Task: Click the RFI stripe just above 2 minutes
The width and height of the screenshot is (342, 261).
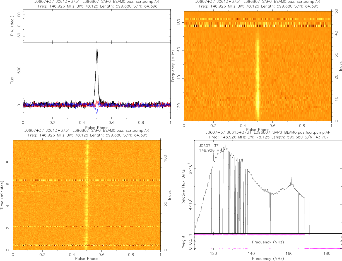Action: pyautogui.click(x=56, y=226)
